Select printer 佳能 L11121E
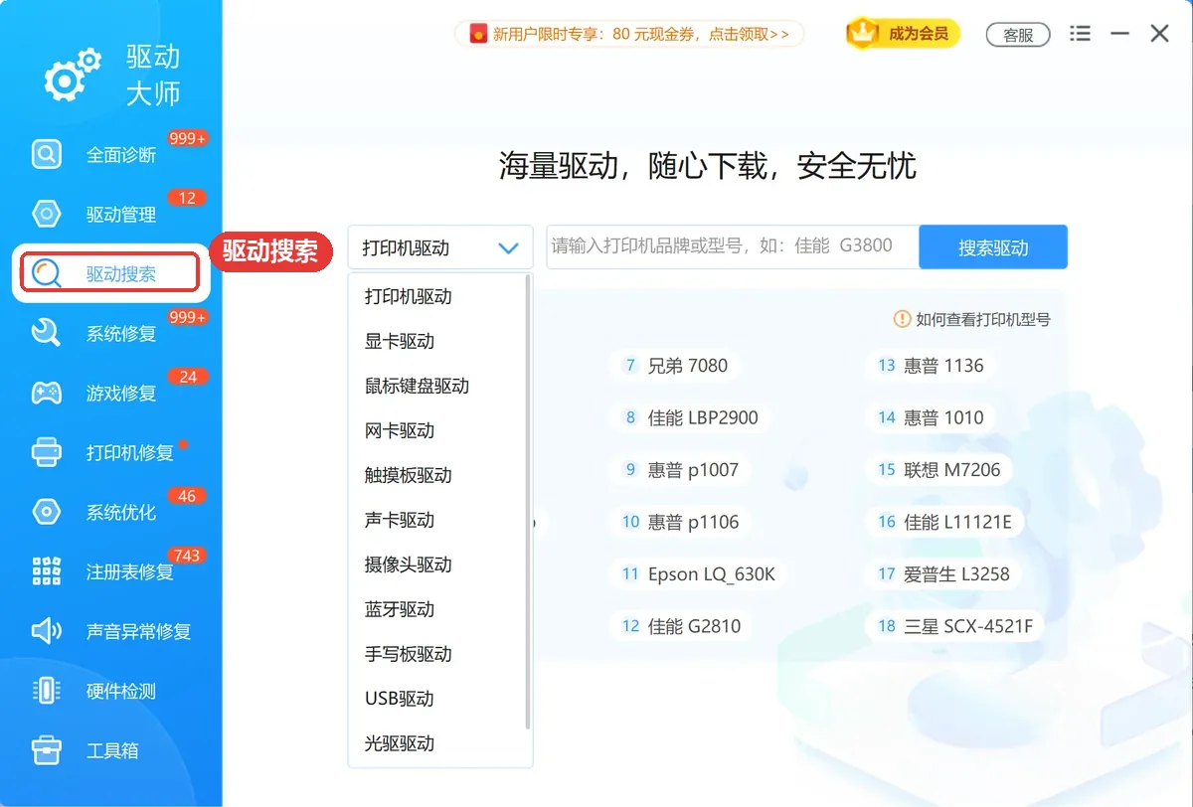The image size is (1193, 807). point(945,522)
